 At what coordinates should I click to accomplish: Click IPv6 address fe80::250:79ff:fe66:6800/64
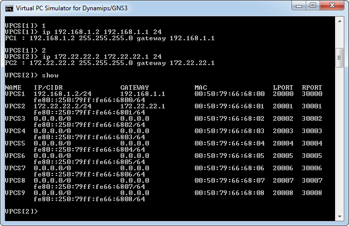click(x=90, y=100)
